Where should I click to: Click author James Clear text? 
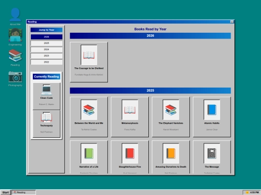click(212, 130)
